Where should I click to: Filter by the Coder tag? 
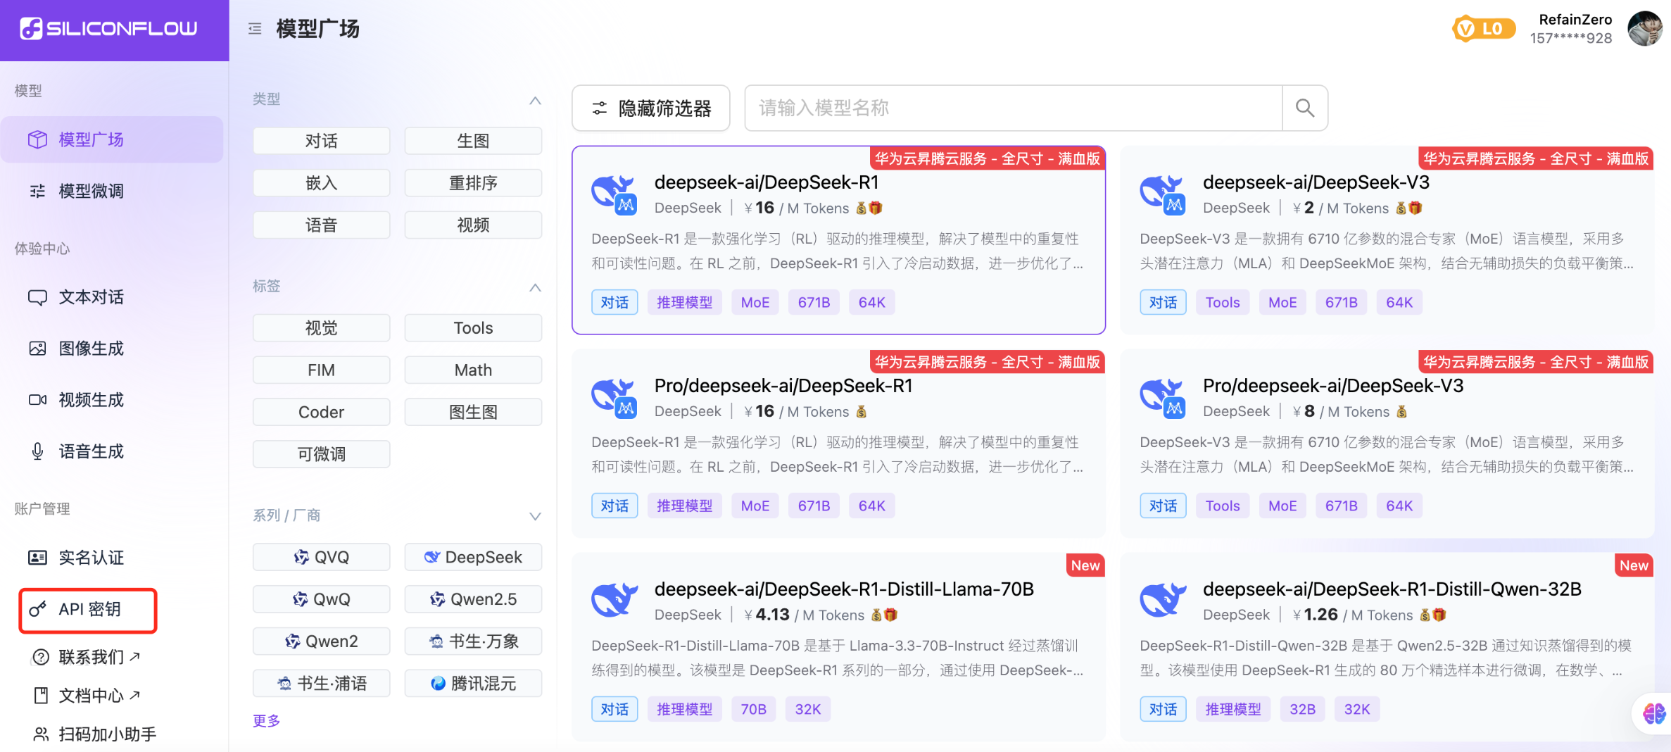coord(321,412)
